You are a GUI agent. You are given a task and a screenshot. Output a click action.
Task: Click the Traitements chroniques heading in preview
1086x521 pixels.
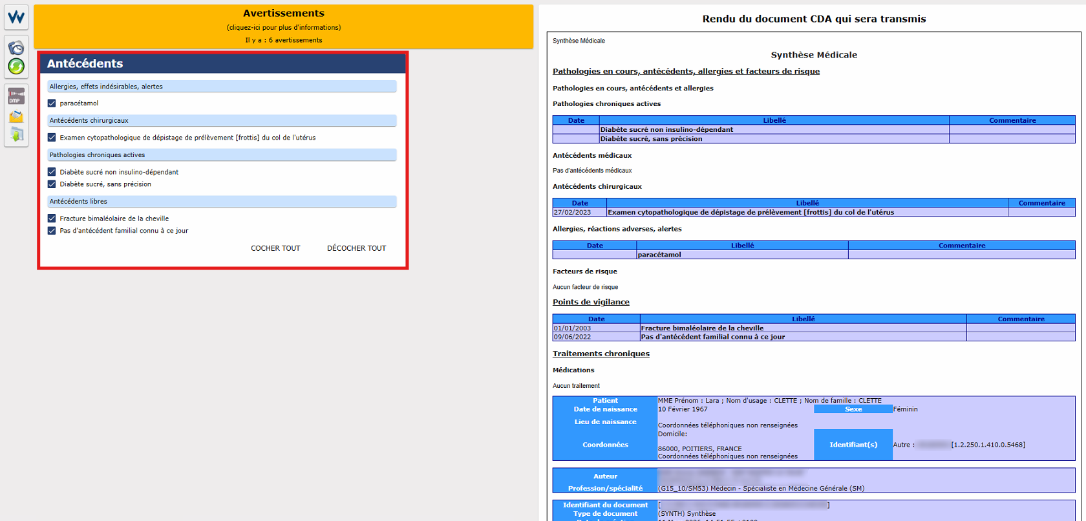click(x=601, y=354)
